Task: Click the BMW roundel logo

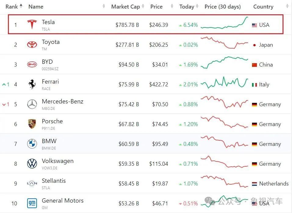Action: pyautogui.click(x=32, y=144)
